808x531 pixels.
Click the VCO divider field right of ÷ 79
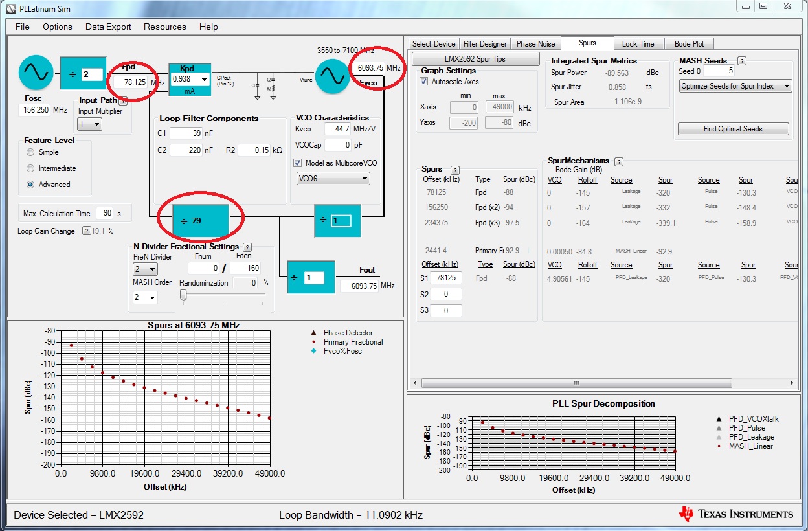[x=341, y=221]
